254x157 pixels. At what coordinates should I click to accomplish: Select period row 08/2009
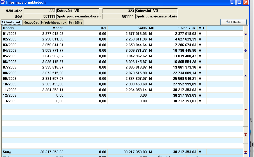(x=122, y=73)
